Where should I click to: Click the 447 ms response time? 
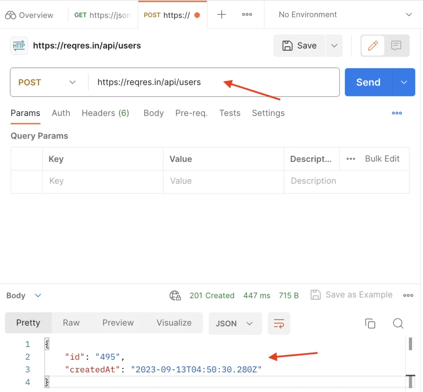pos(257,296)
